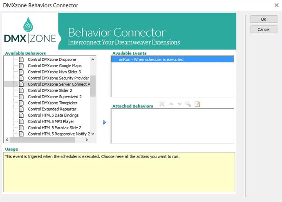Click scroll up arrow of behaviors list
The width and height of the screenshot is (282, 202).
tap(93, 59)
